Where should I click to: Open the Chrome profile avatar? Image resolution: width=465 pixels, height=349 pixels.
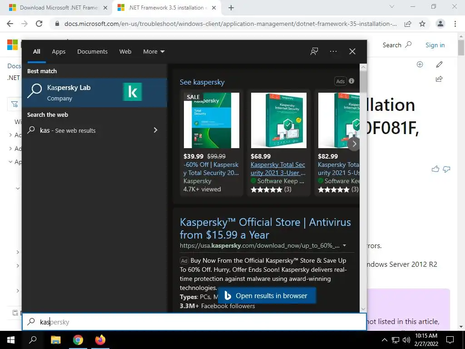point(440,24)
